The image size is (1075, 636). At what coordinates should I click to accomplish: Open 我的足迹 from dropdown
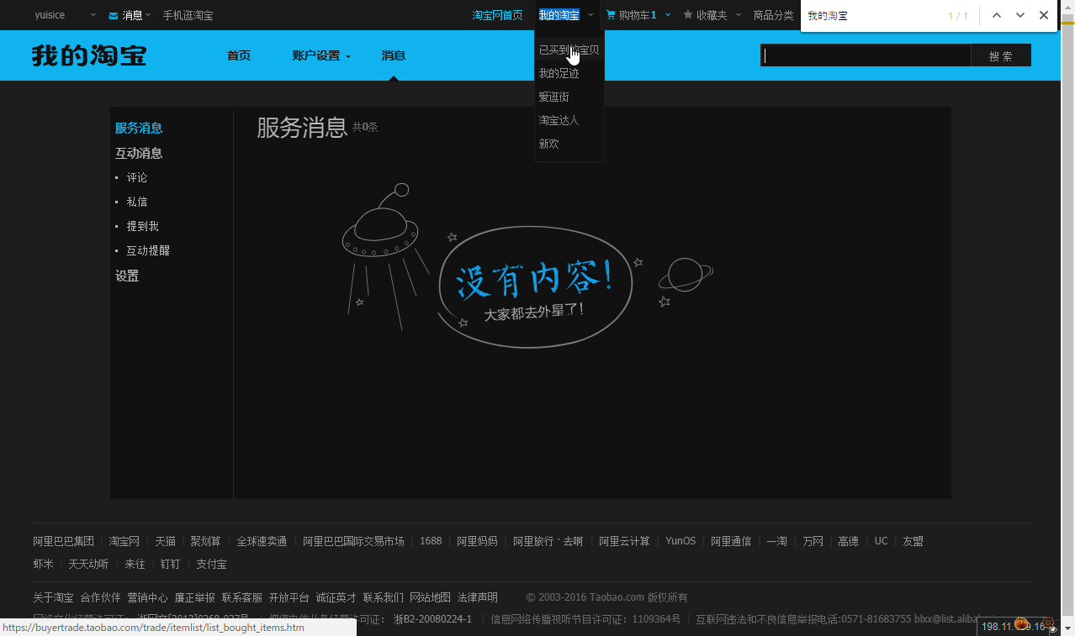click(x=559, y=73)
